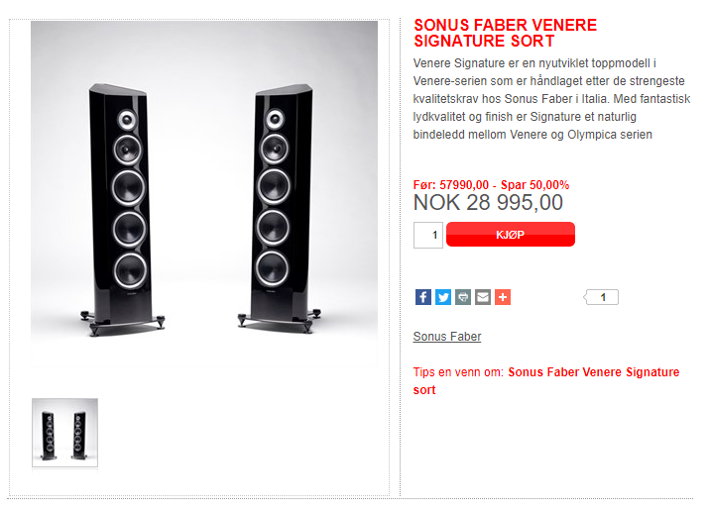709x511 pixels.
Task: Click the left speaker in main image
Action: tap(124, 210)
